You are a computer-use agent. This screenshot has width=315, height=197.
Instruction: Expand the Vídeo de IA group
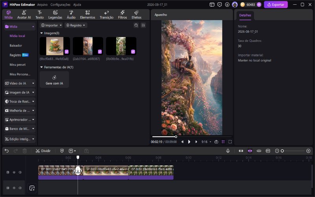tap(20, 83)
